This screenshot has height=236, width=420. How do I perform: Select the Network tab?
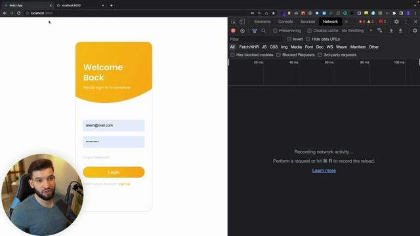[330, 22]
